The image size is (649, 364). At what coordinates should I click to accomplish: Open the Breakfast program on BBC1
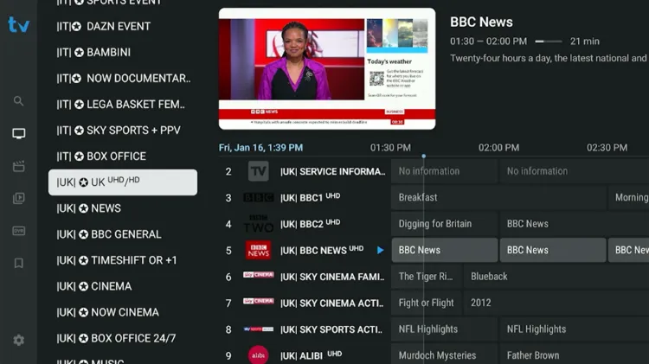(x=498, y=198)
